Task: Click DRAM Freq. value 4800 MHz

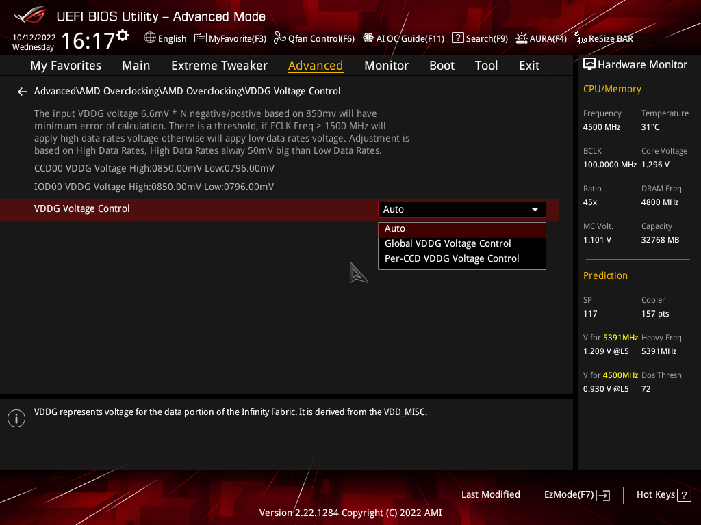Action: pyautogui.click(x=659, y=202)
